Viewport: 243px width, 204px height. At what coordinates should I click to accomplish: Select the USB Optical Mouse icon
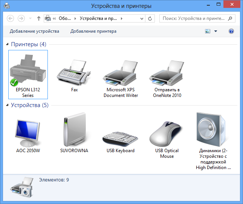165,134
